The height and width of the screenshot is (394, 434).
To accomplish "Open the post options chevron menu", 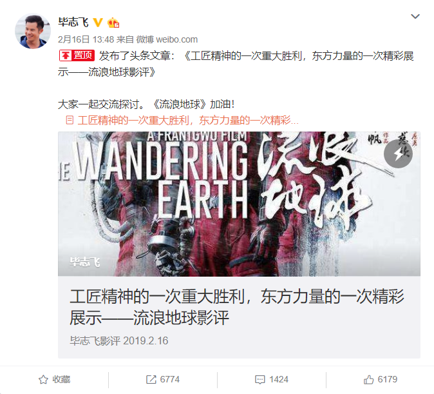I will (415, 17).
